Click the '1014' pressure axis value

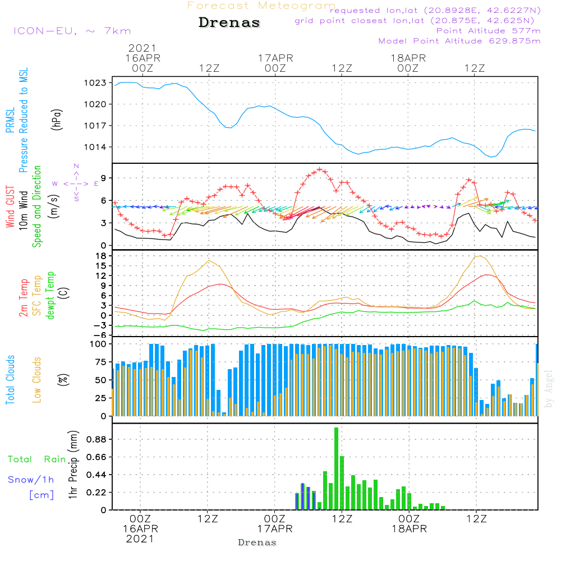click(x=95, y=147)
